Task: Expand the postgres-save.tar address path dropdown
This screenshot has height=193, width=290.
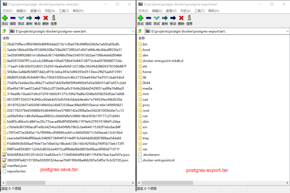Action: click(x=132, y=31)
